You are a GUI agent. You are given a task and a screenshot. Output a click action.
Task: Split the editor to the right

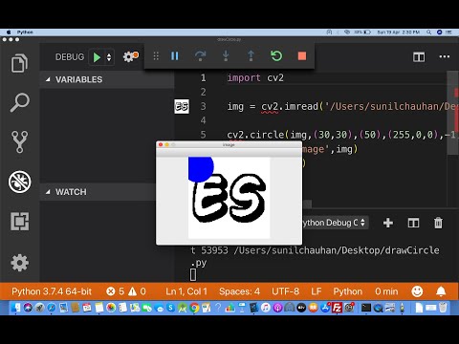[419, 57]
